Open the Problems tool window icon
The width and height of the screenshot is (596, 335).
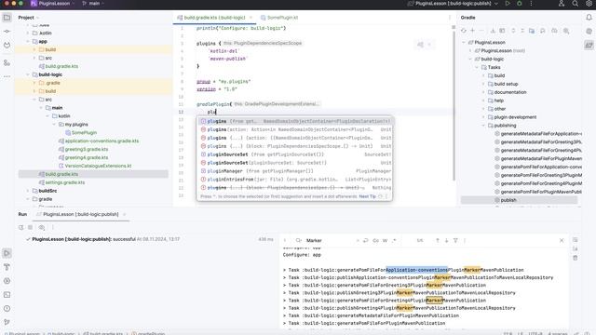[7, 308]
